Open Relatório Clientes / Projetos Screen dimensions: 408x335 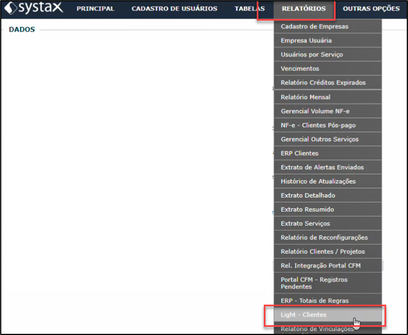[x=328, y=252]
